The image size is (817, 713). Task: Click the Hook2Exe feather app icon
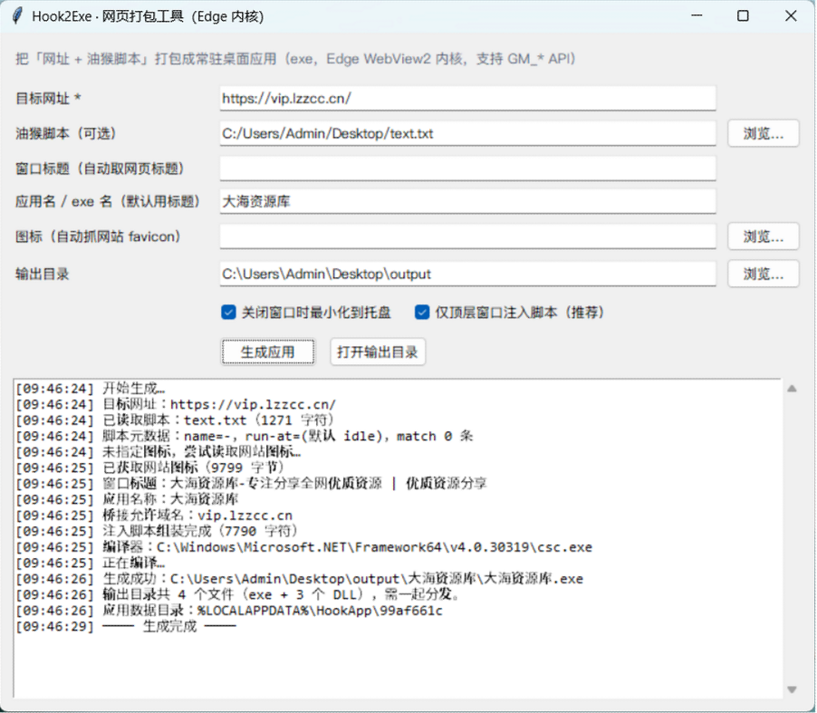[x=18, y=16]
